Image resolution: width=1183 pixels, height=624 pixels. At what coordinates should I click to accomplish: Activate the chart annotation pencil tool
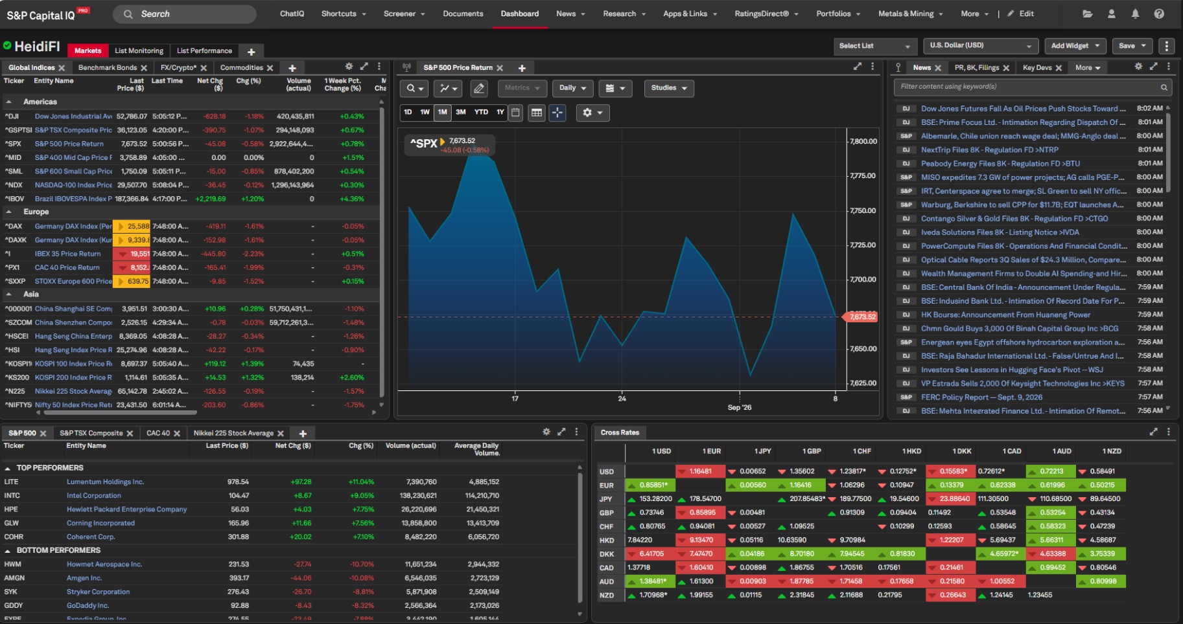pyautogui.click(x=479, y=89)
